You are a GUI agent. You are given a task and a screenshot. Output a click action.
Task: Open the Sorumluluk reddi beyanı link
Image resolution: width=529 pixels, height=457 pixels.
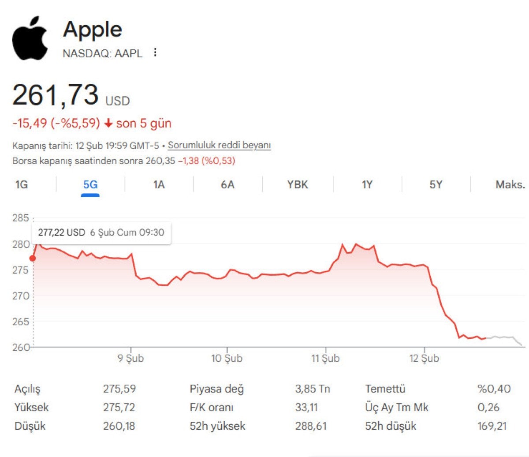(220, 145)
